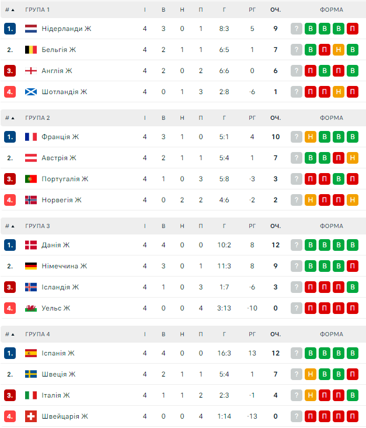Click the Iceland flag icon
The width and height of the screenshot is (366, 428).
click(x=31, y=287)
